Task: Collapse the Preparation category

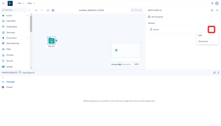Action: tap(27, 38)
